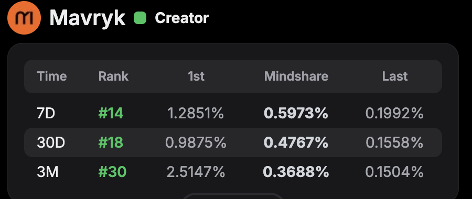Click the Creator label
The image size is (472, 199).
click(181, 18)
